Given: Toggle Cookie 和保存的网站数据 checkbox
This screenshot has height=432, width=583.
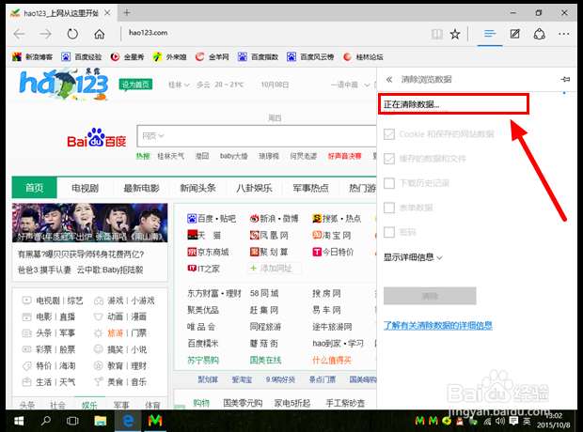Looking at the screenshot, I should (389, 134).
